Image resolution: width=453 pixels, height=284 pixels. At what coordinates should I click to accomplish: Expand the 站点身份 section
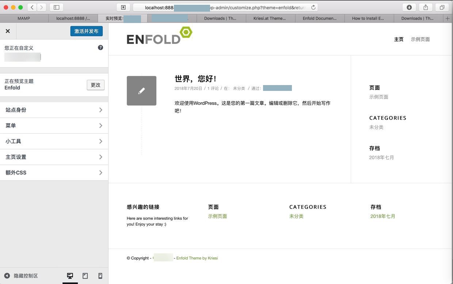(54, 110)
